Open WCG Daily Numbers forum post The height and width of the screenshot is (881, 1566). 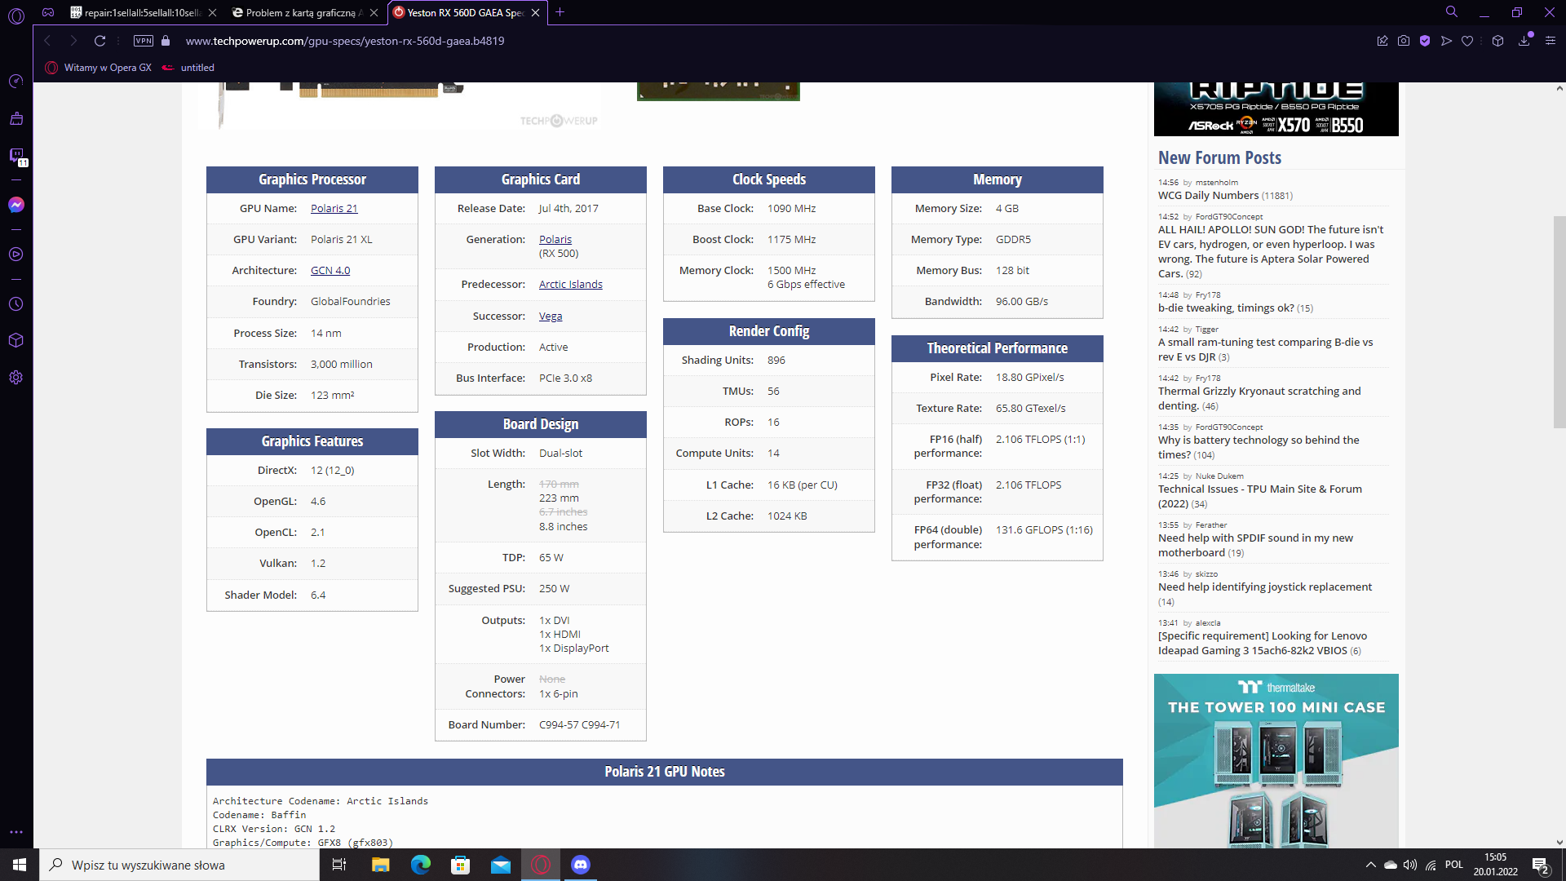(x=1208, y=196)
